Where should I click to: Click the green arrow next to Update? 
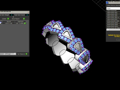[8, 19]
